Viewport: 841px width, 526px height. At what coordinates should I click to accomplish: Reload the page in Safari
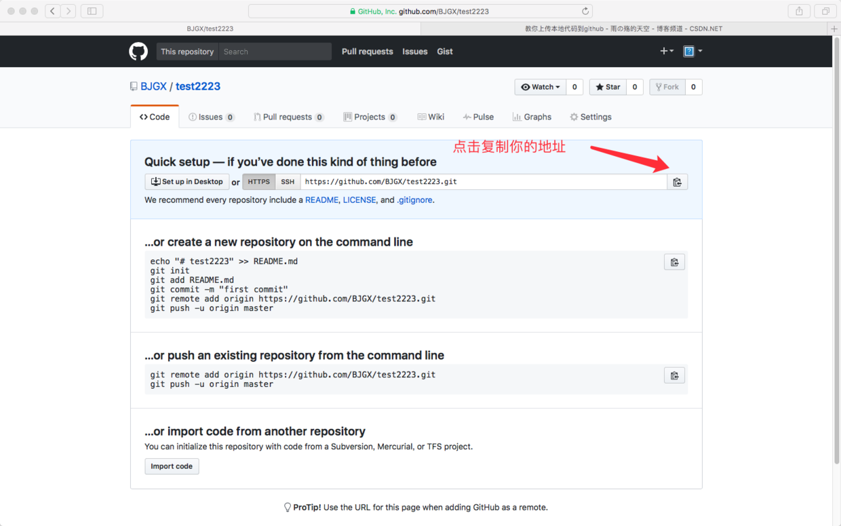(585, 11)
